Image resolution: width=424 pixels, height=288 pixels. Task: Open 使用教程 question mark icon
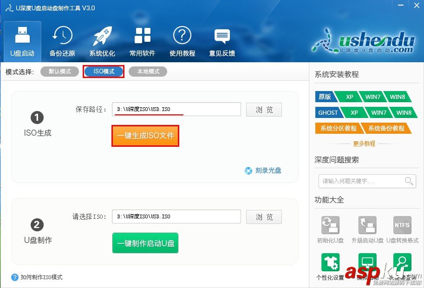click(182, 41)
